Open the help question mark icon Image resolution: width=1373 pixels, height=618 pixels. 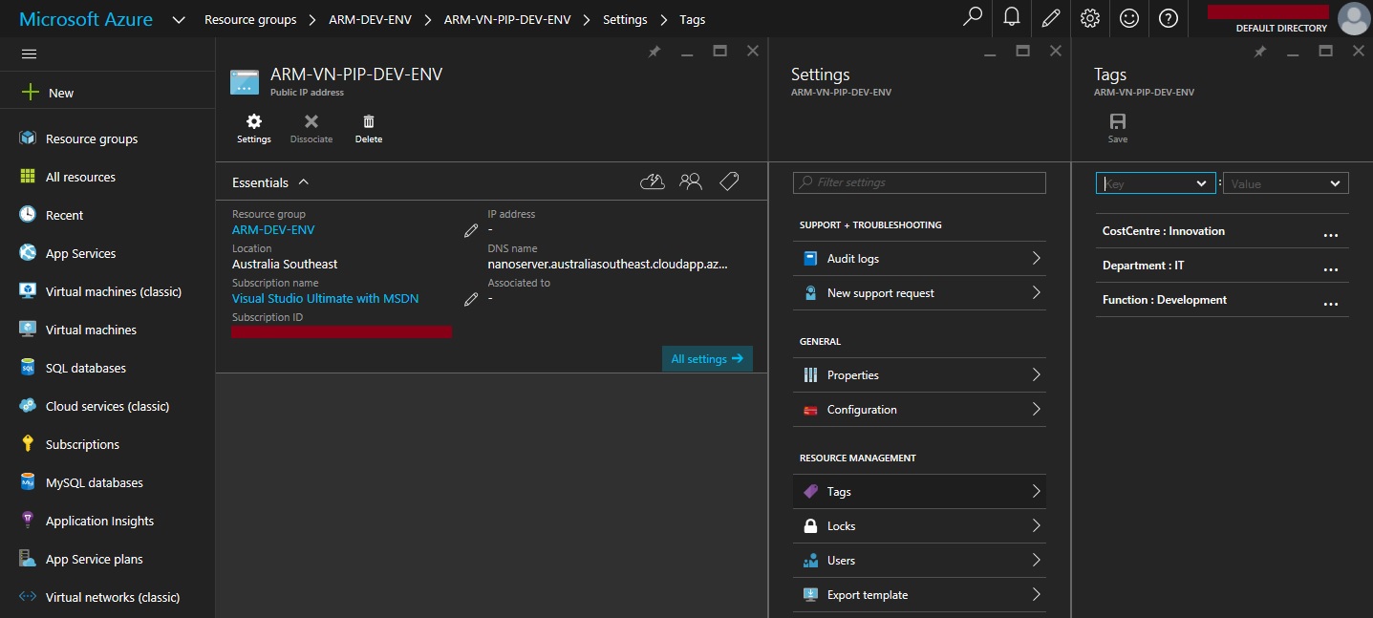click(1169, 18)
